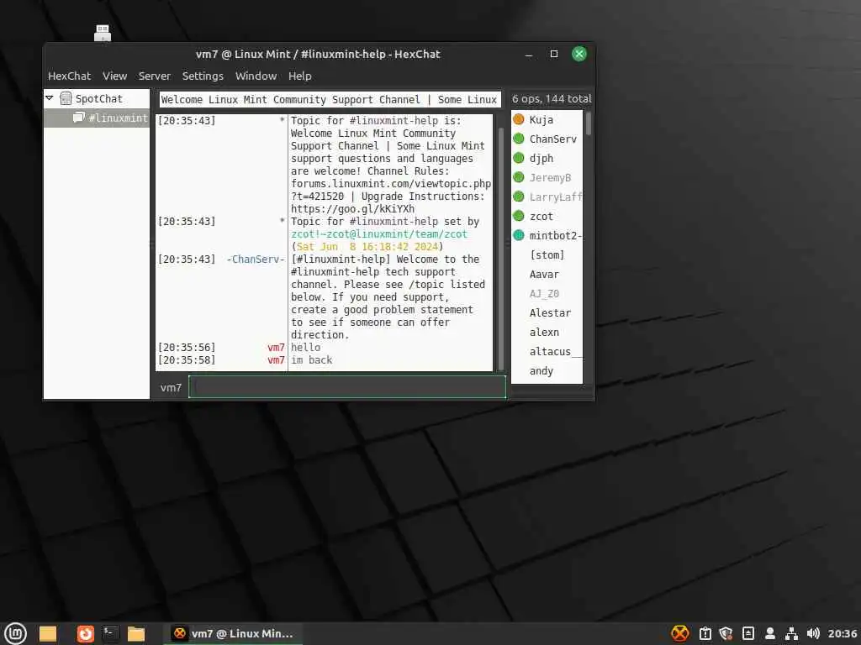Image resolution: width=861 pixels, height=645 pixels.
Task: Select user Kuja in user list
Action: (547, 119)
